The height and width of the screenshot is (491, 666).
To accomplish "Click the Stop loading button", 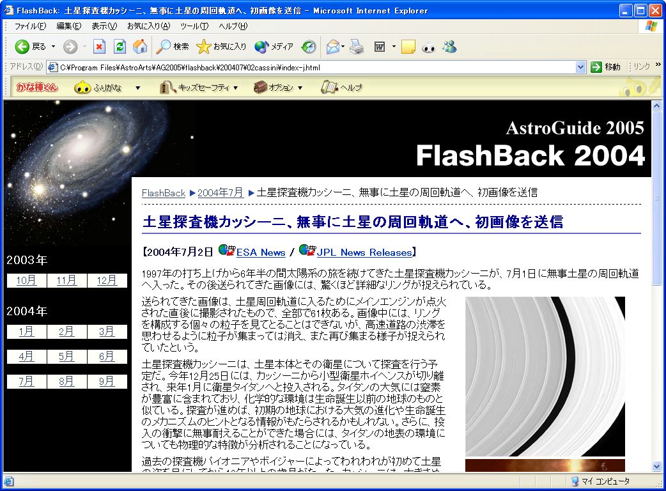I will 99,47.
